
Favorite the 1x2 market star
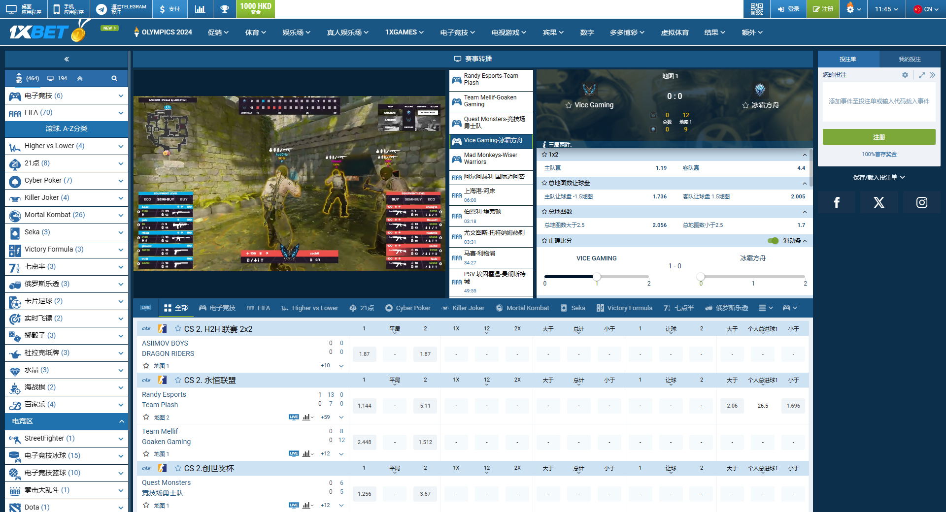pos(544,154)
